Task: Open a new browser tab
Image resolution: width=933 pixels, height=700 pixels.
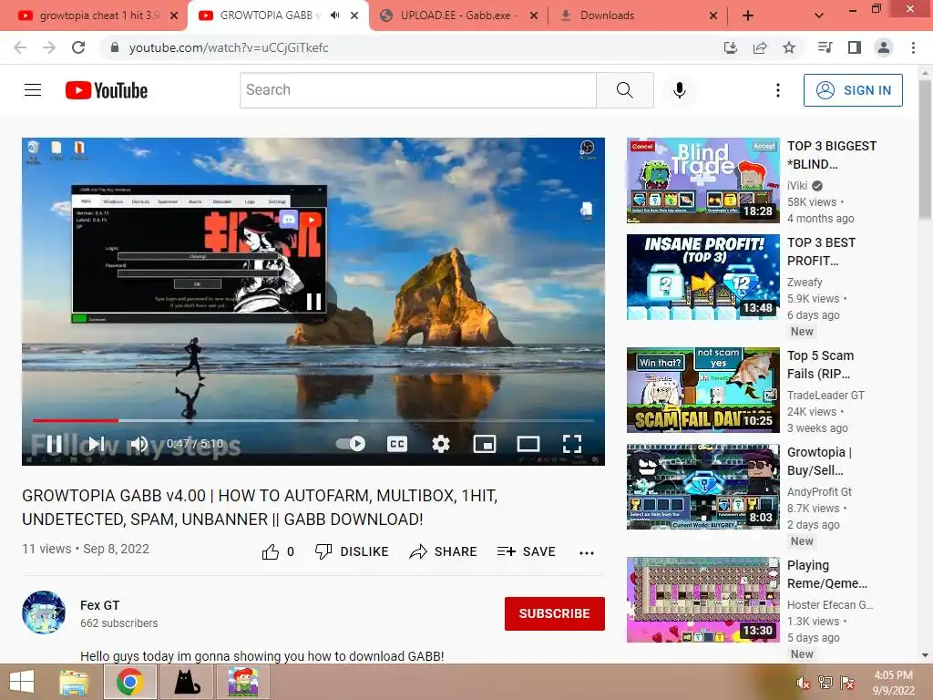Action: coord(748,15)
